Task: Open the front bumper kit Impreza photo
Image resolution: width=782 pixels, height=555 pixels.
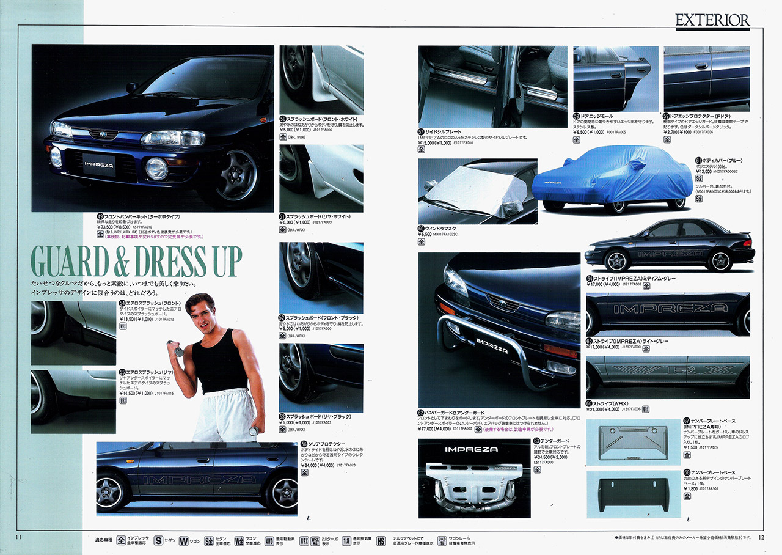Action: click(152, 128)
